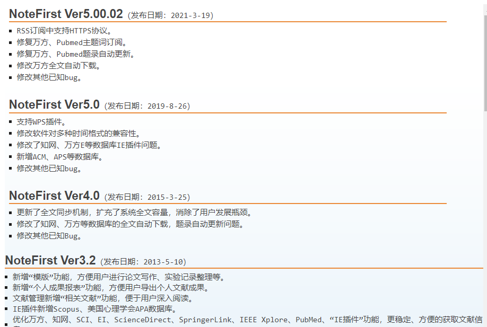Click the line starting 优化万方、知网、SCI

click(x=248, y=320)
